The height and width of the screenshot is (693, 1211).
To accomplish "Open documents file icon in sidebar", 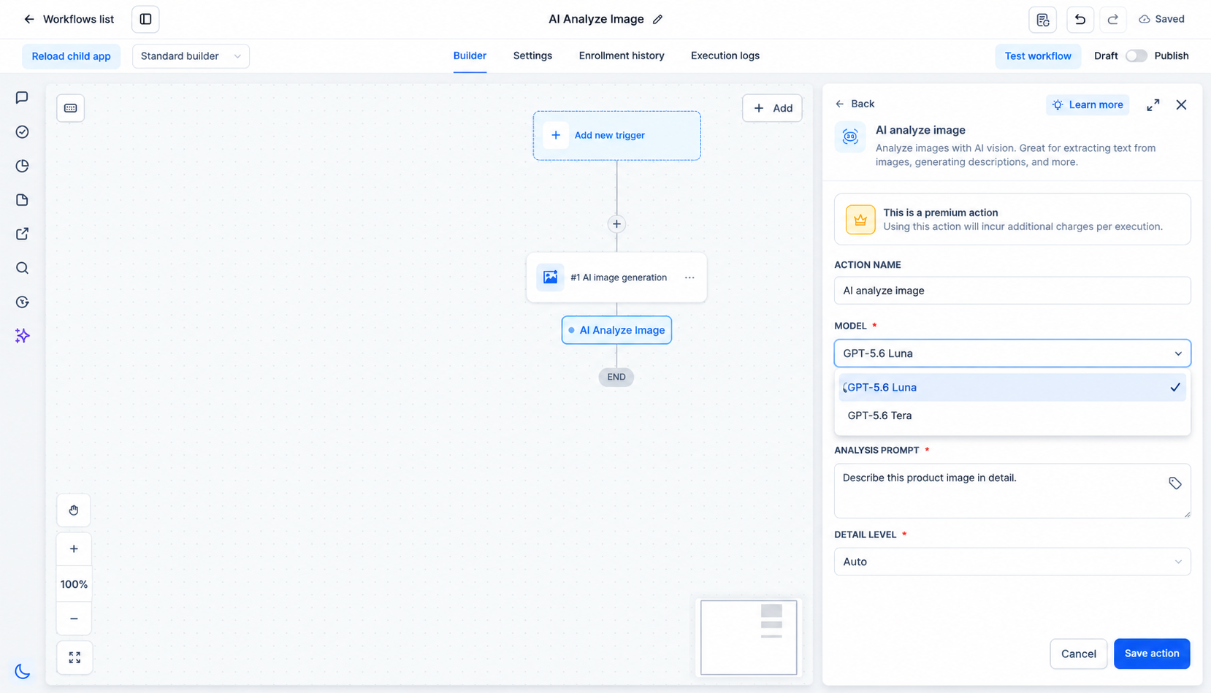I will tap(22, 200).
